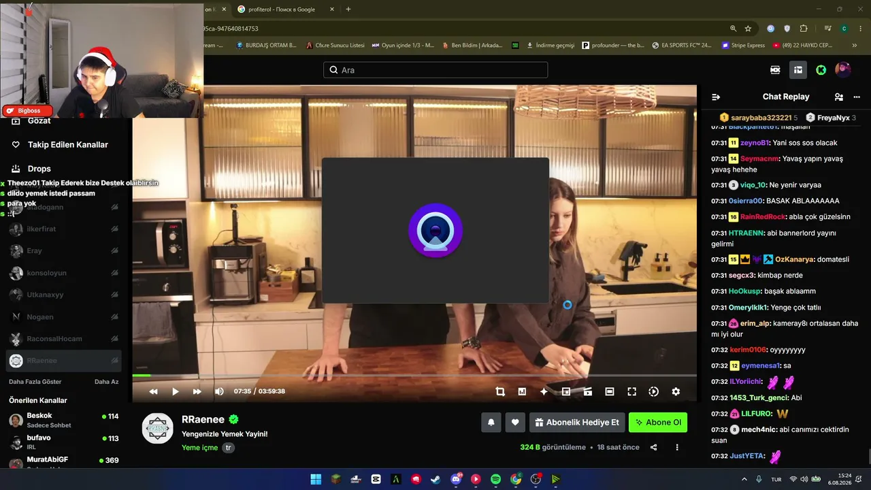Open OBS Studio from the taskbar

[x=536, y=479]
